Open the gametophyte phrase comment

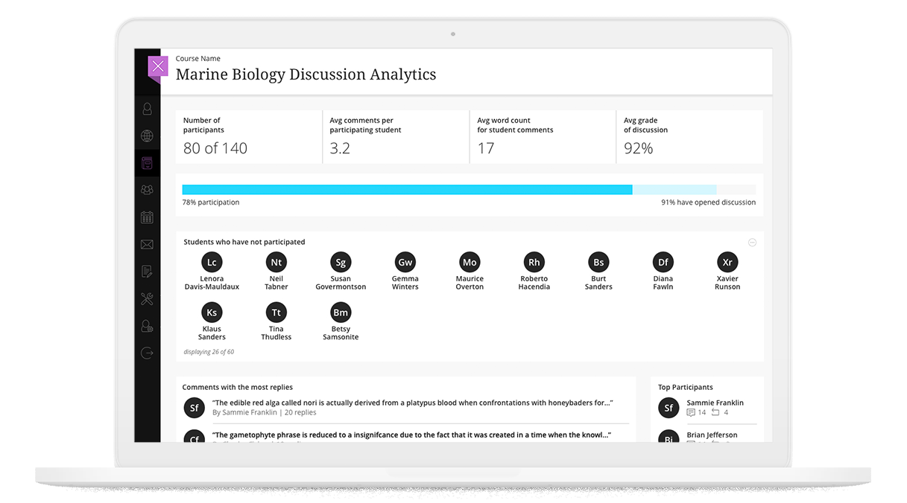[411, 435]
